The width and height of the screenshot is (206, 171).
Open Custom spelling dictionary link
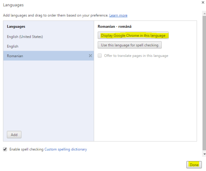pos(66,149)
